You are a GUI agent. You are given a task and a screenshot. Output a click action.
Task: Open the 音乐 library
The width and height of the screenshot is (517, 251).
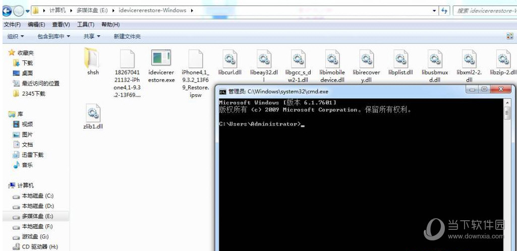pyautogui.click(x=23, y=165)
